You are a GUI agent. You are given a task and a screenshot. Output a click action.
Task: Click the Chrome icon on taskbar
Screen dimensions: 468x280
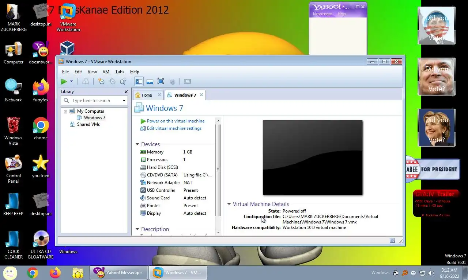[33, 273]
